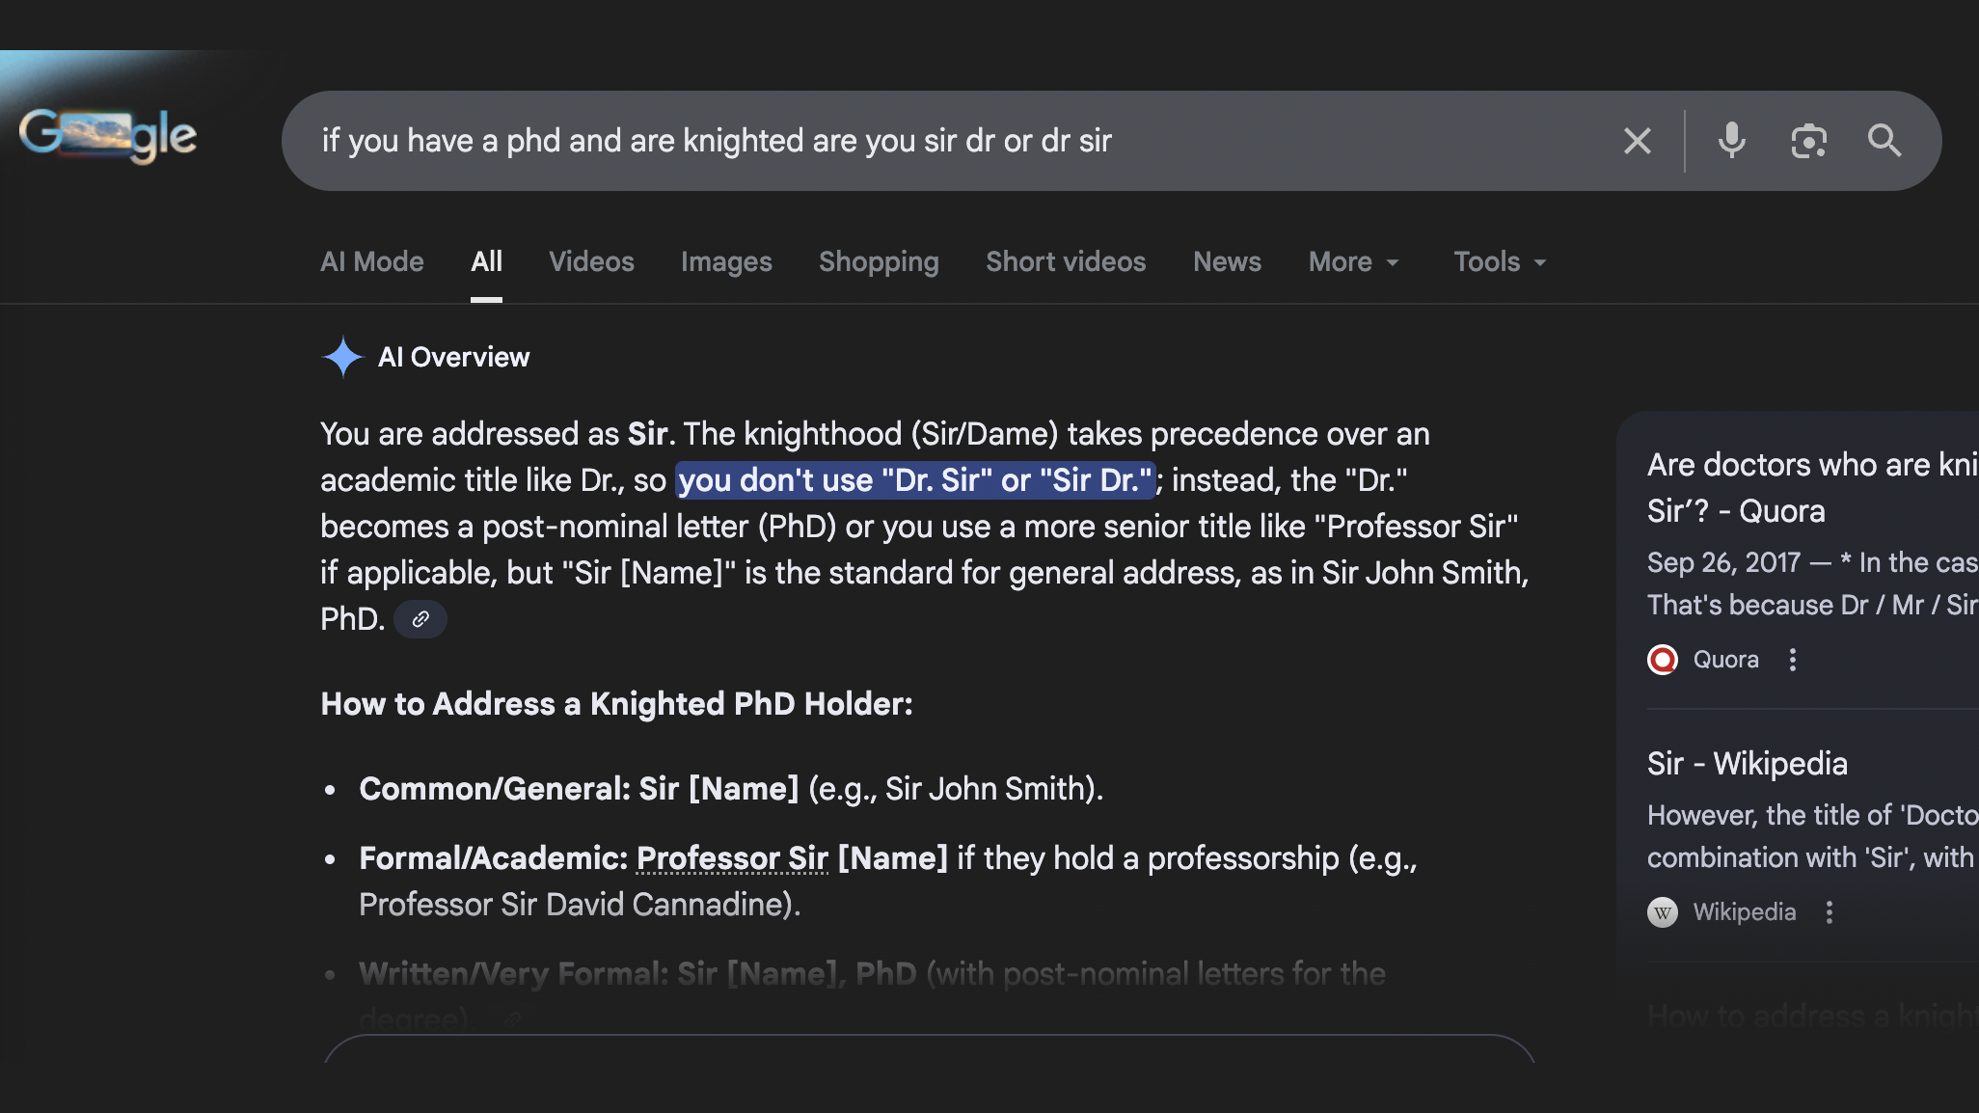Viewport: 1979px width, 1113px height.
Task: Start voice search with microphone icon
Action: coord(1731,141)
